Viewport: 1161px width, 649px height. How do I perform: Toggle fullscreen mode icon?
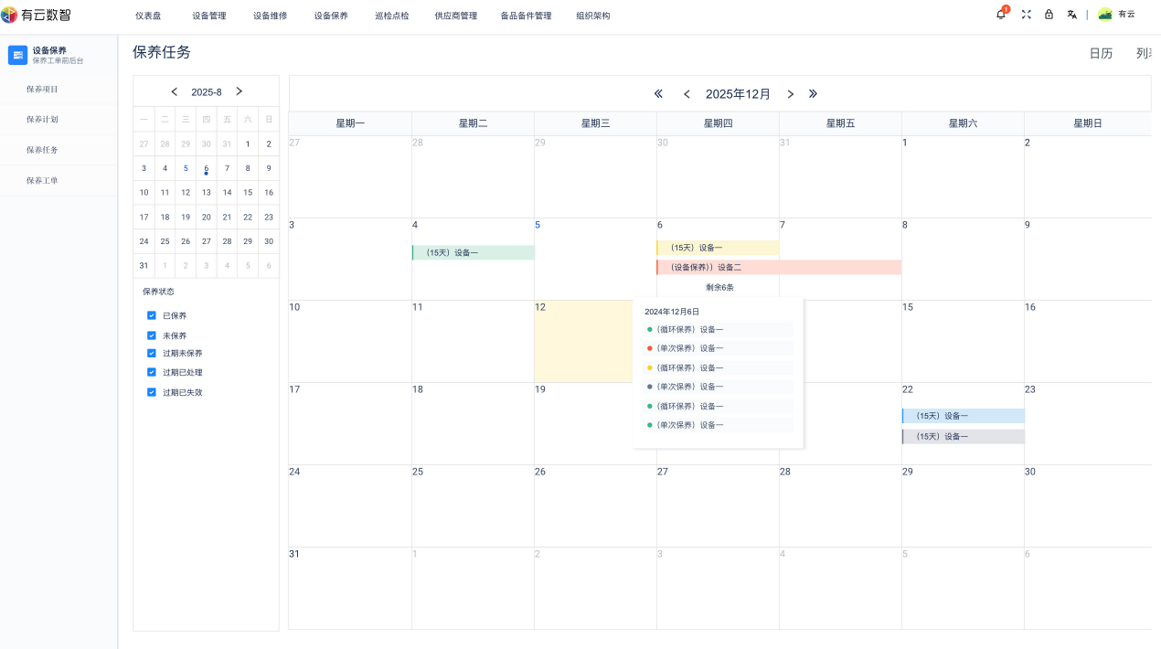pyautogui.click(x=1026, y=15)
